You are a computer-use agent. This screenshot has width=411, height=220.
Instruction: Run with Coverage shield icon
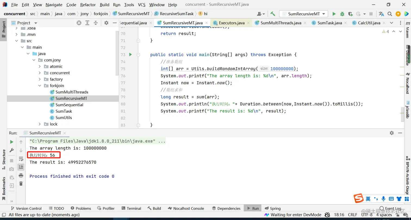(x=350, y=14)
